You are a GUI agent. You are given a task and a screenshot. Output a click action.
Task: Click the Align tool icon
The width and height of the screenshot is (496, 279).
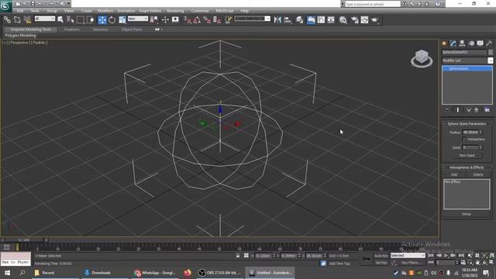coord(288,20)
